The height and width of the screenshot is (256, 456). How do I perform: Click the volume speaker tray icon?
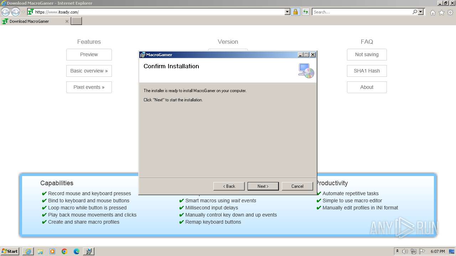point(405,251)
